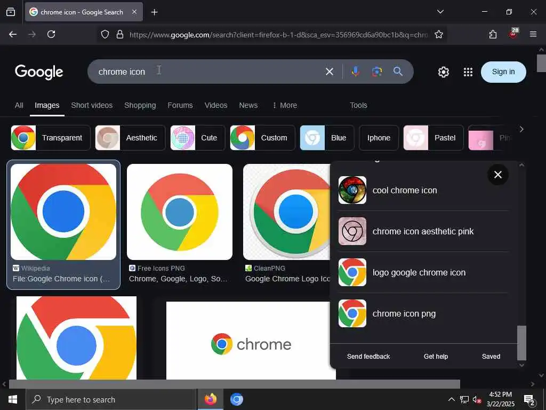Click the Sign in button
546x410 pixels.
tap(503, 72)
